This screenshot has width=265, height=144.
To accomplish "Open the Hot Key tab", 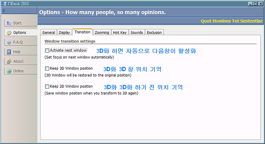I will click(x=120, y=32).
